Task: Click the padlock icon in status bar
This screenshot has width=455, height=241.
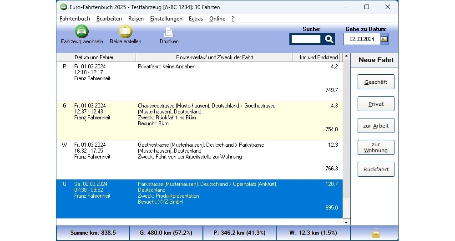Action: 376,233
